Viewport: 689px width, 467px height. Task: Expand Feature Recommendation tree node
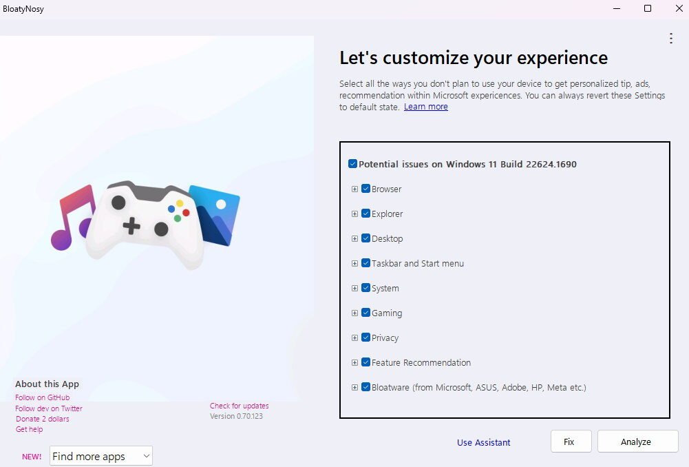click(354, 362)
